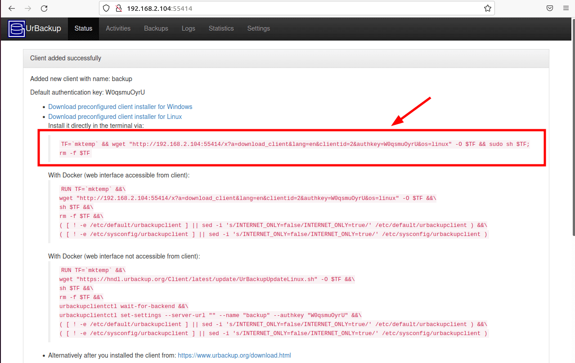Open the Backups tab
The image size is (575, 363).
pos(156,28)
